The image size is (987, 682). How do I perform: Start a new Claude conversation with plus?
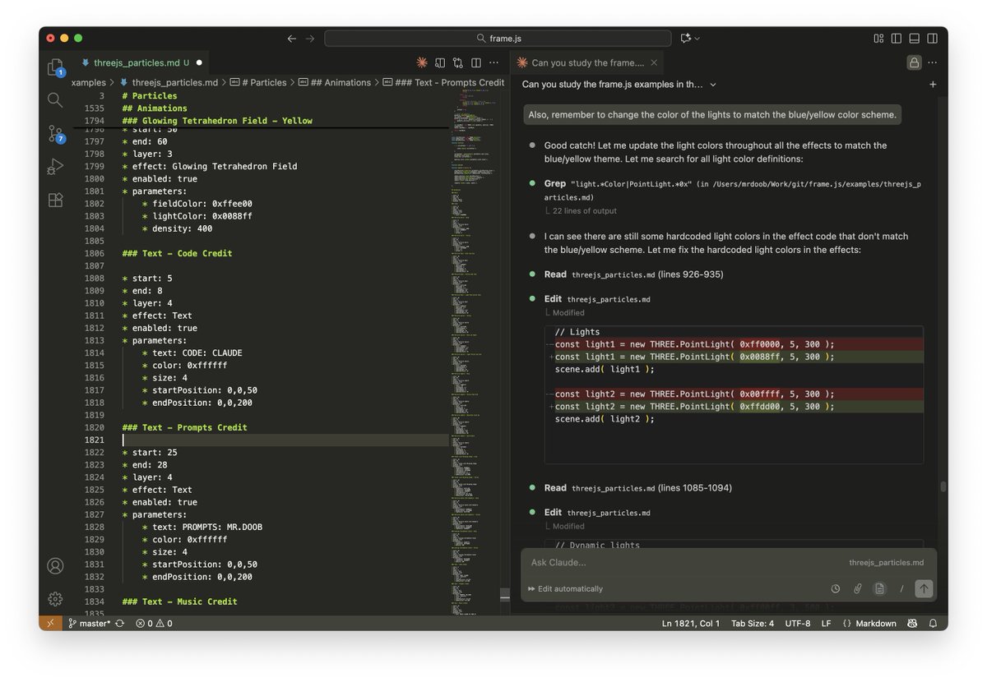tap(933, 84)
